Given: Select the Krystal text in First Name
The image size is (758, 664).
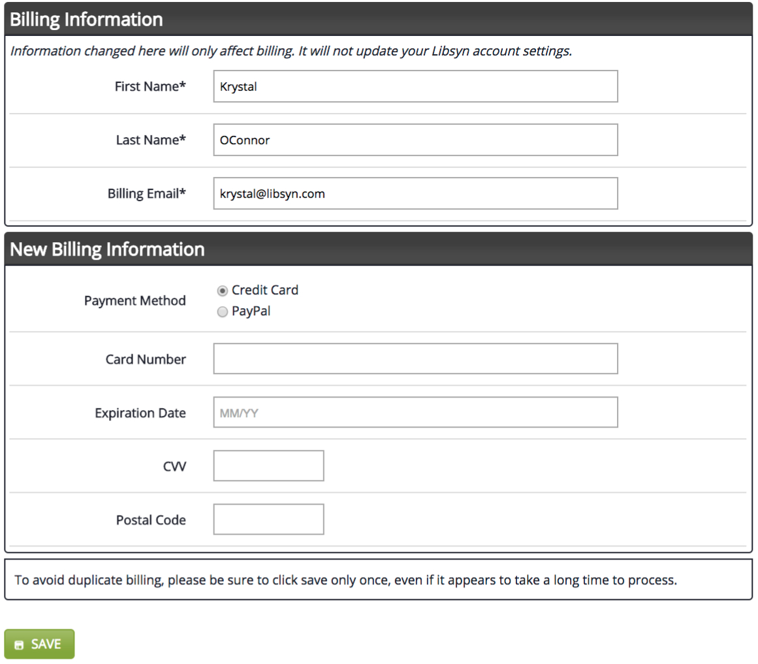Looking at the screenshot, I should (238, 86).
